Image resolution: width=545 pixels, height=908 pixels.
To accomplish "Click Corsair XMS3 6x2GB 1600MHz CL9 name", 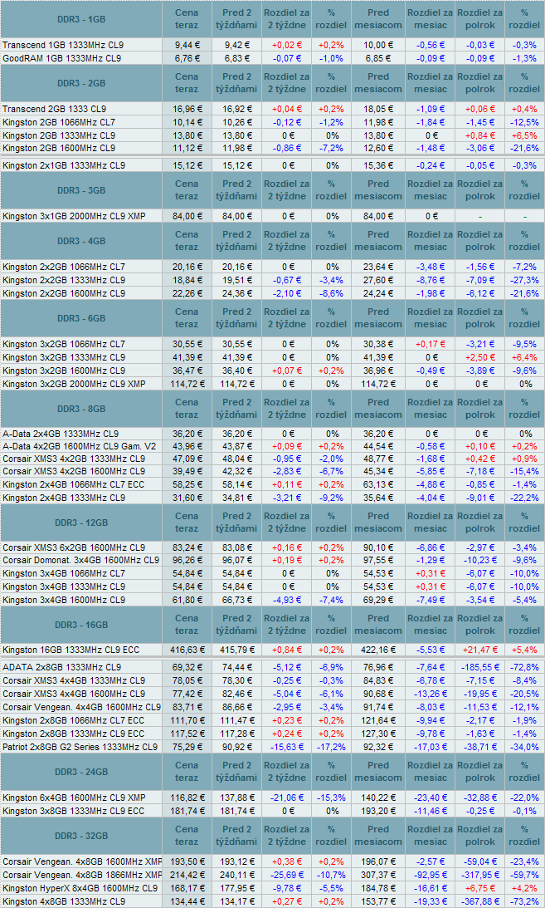I will pyautogui.click(x=73, y=547).
